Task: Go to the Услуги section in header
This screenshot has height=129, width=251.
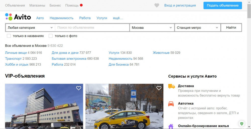Action: 102,18
